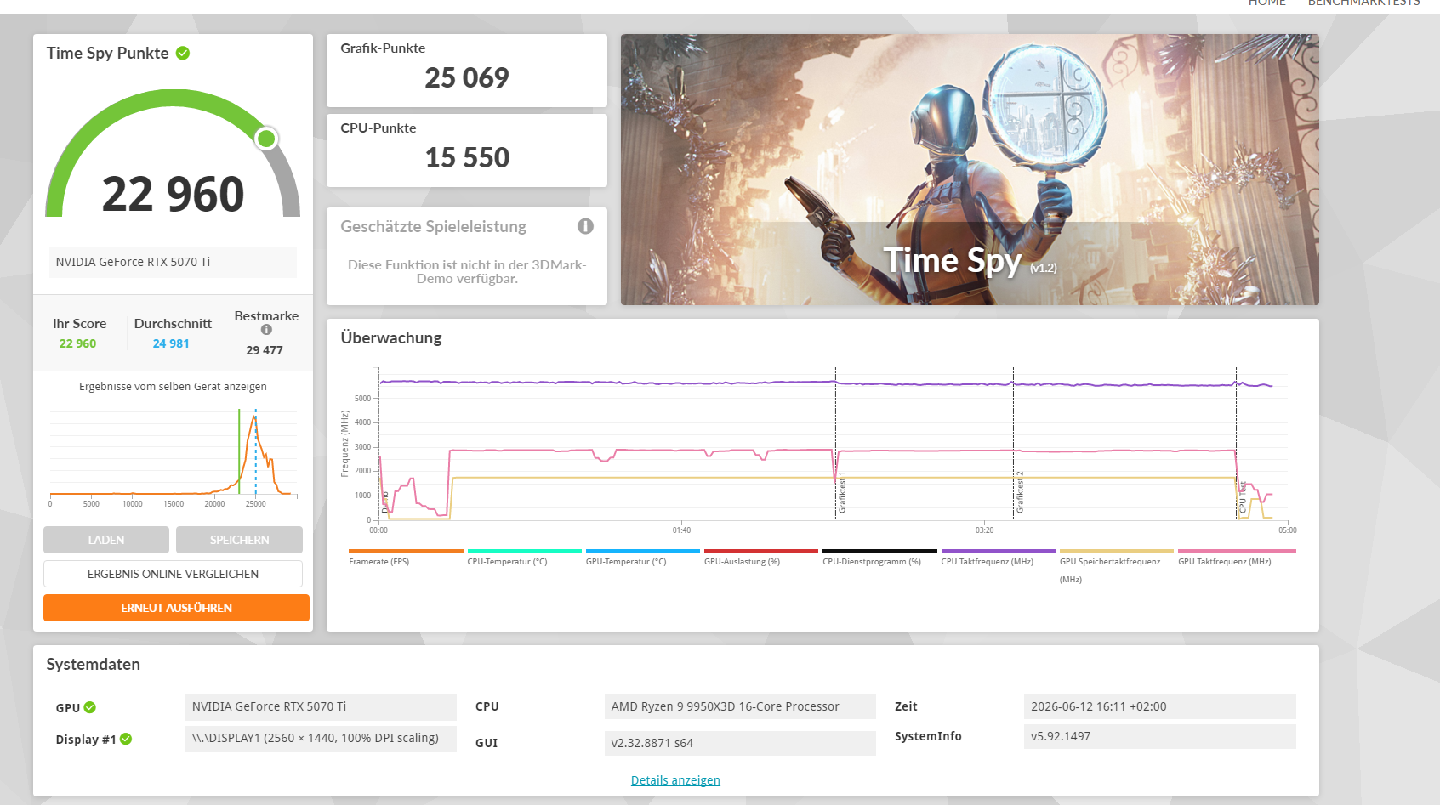The image size is (1440, 805).
Task: Toggle the GPU Taktfrequenz (MHz) legend entry
Action: pyautogui.click(x=1237, y=557)
